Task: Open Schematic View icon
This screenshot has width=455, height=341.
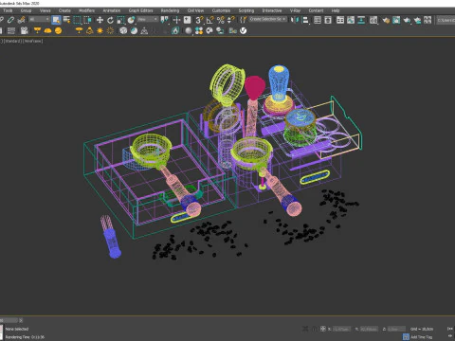Action: point(361,20)
